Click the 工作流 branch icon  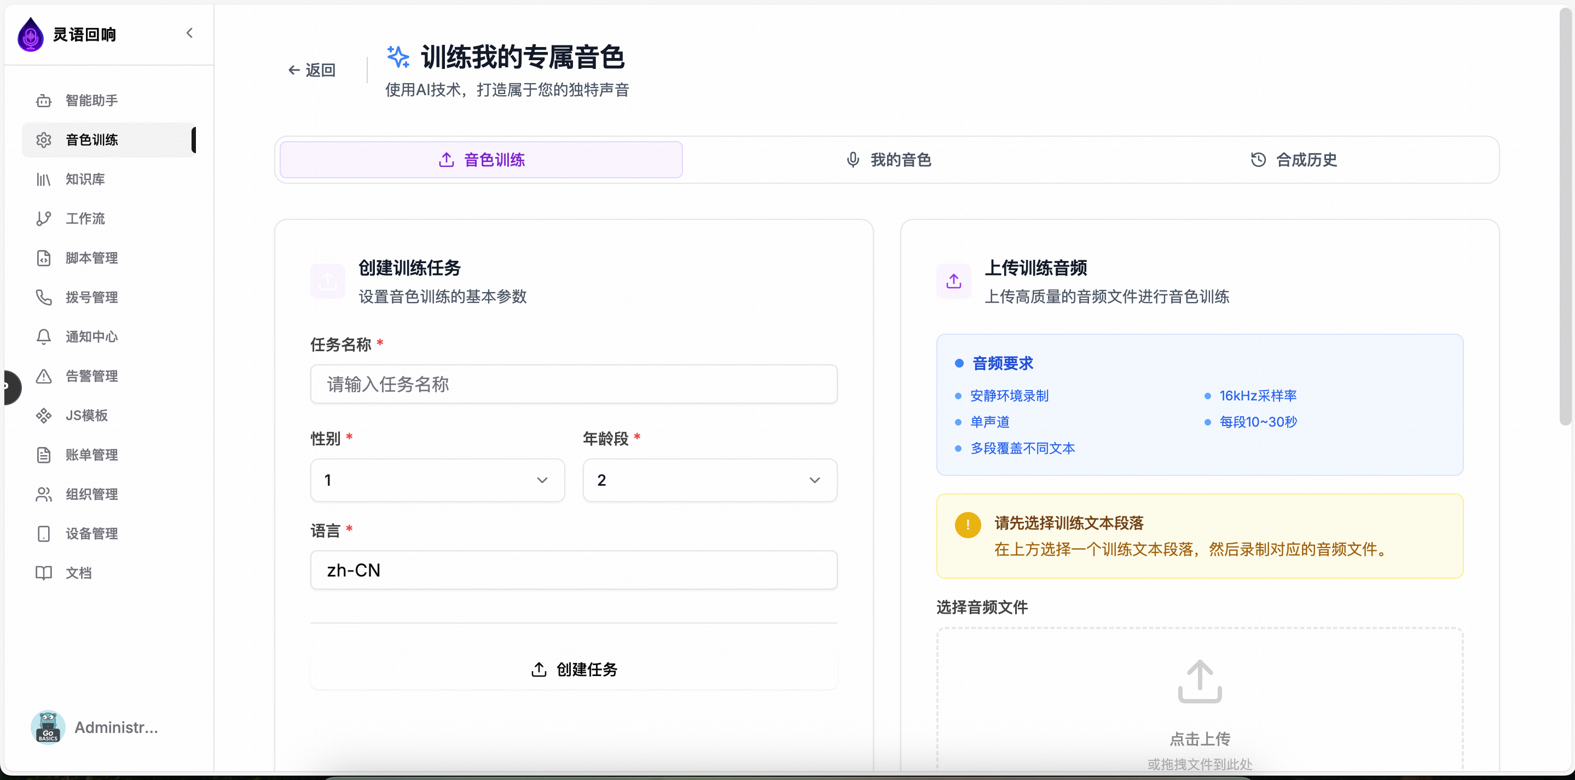tap(43, 219)
